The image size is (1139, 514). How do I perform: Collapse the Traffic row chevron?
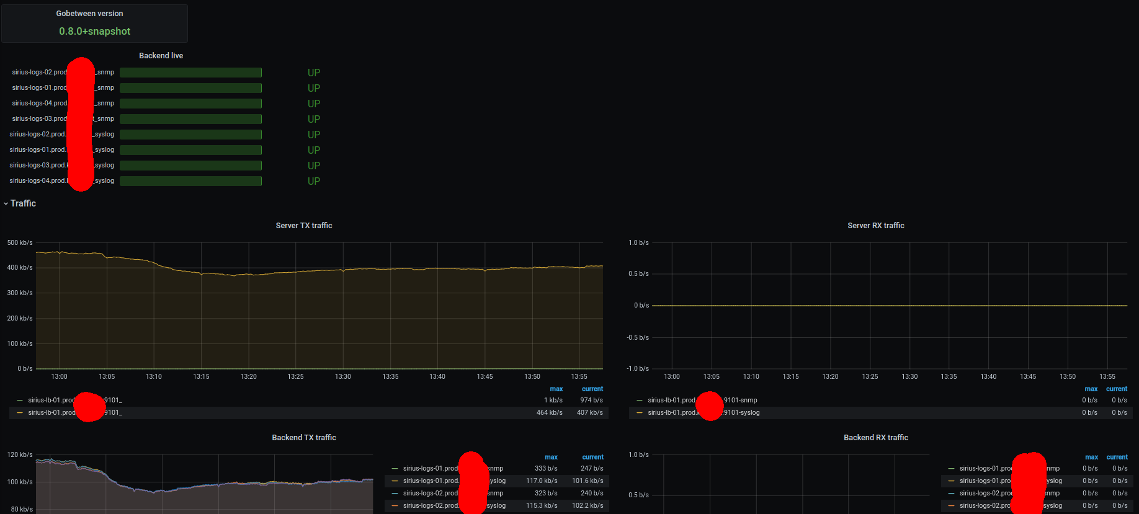click(6, 203)
